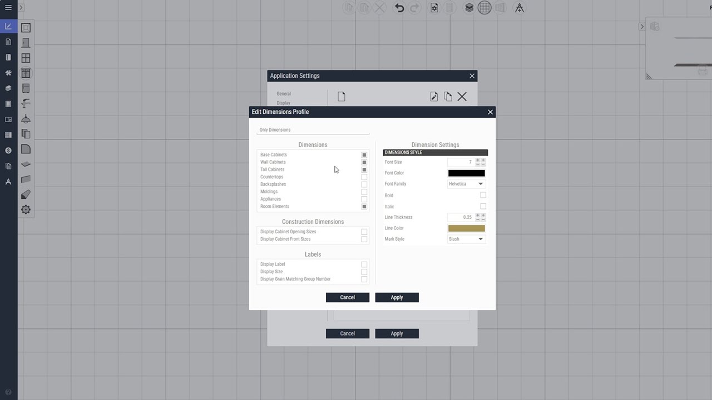Open Mark Style Slash dropdown
The width and height of the screenshot is (712, 400).
pyautogui.click(x=466, y=239)
